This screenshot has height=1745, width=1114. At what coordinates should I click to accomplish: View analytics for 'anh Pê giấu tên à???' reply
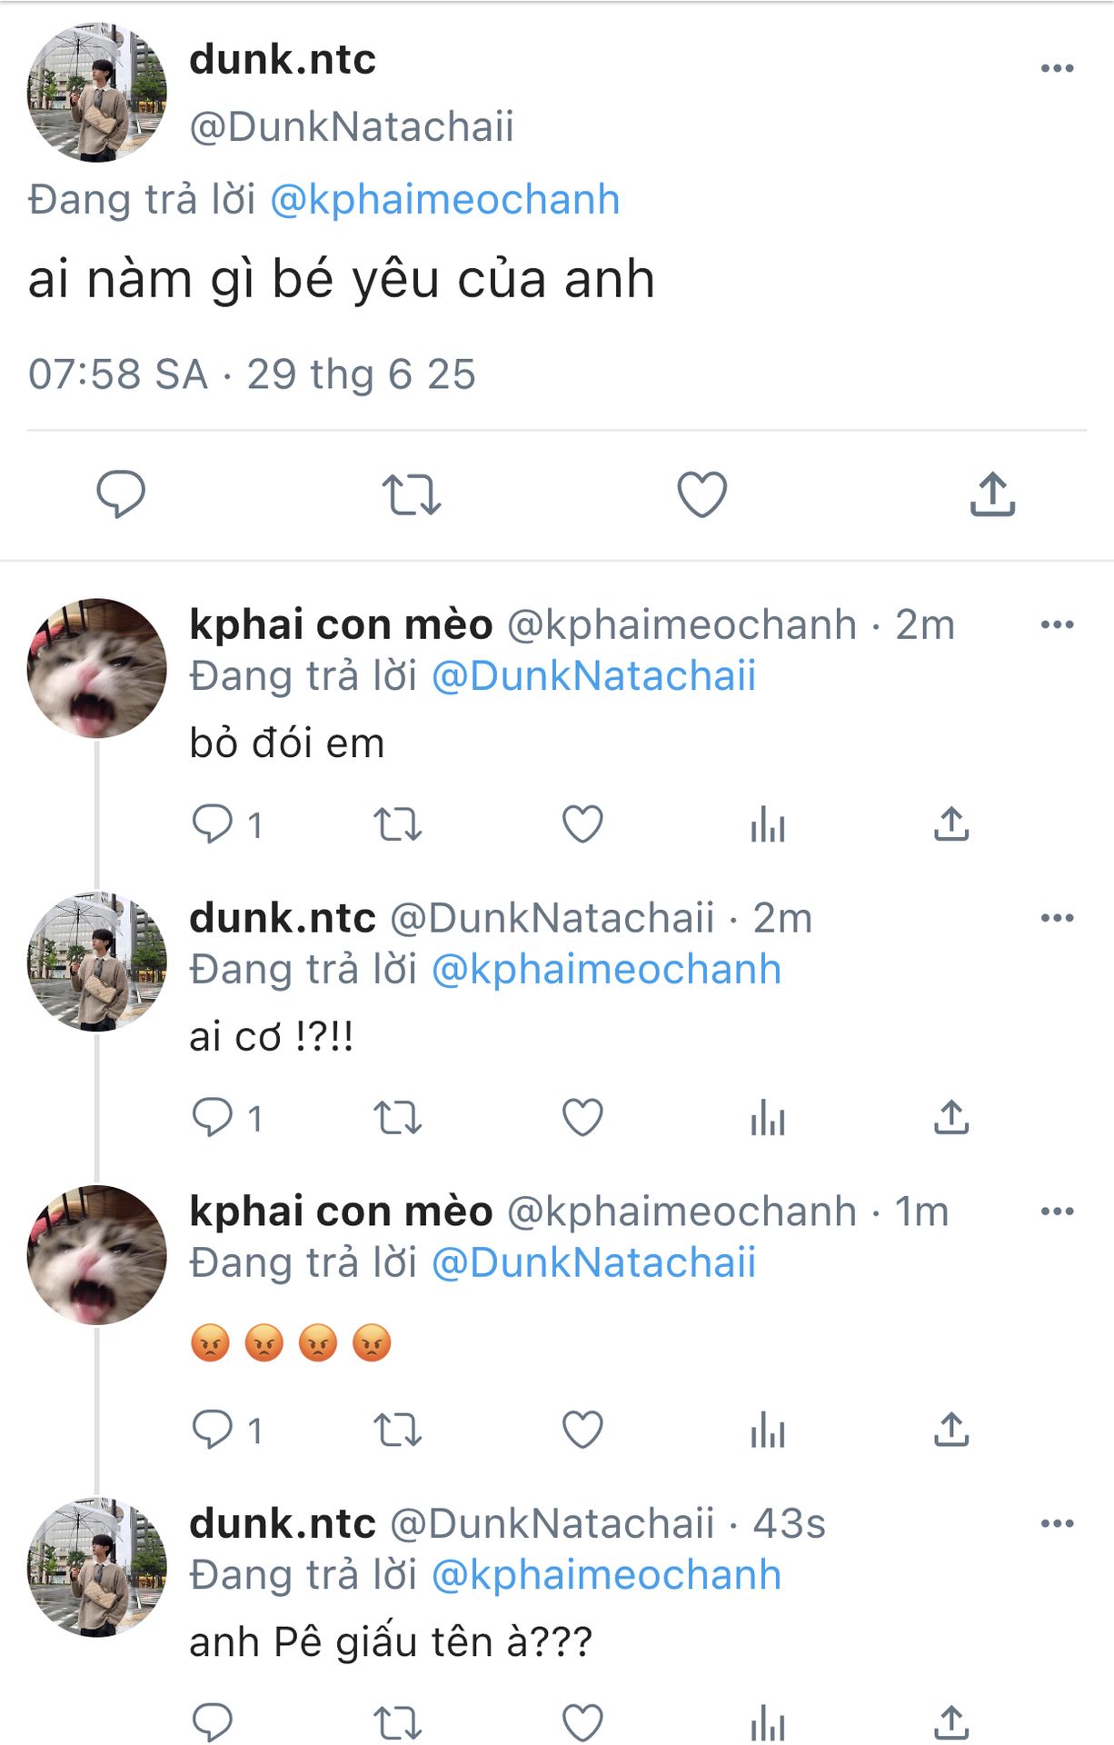click(768, 1722)
